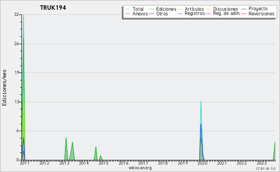This screenshot has width=280, height=172.
Task: Click the 2016 x-axis year label
Action: coord(123,163)
